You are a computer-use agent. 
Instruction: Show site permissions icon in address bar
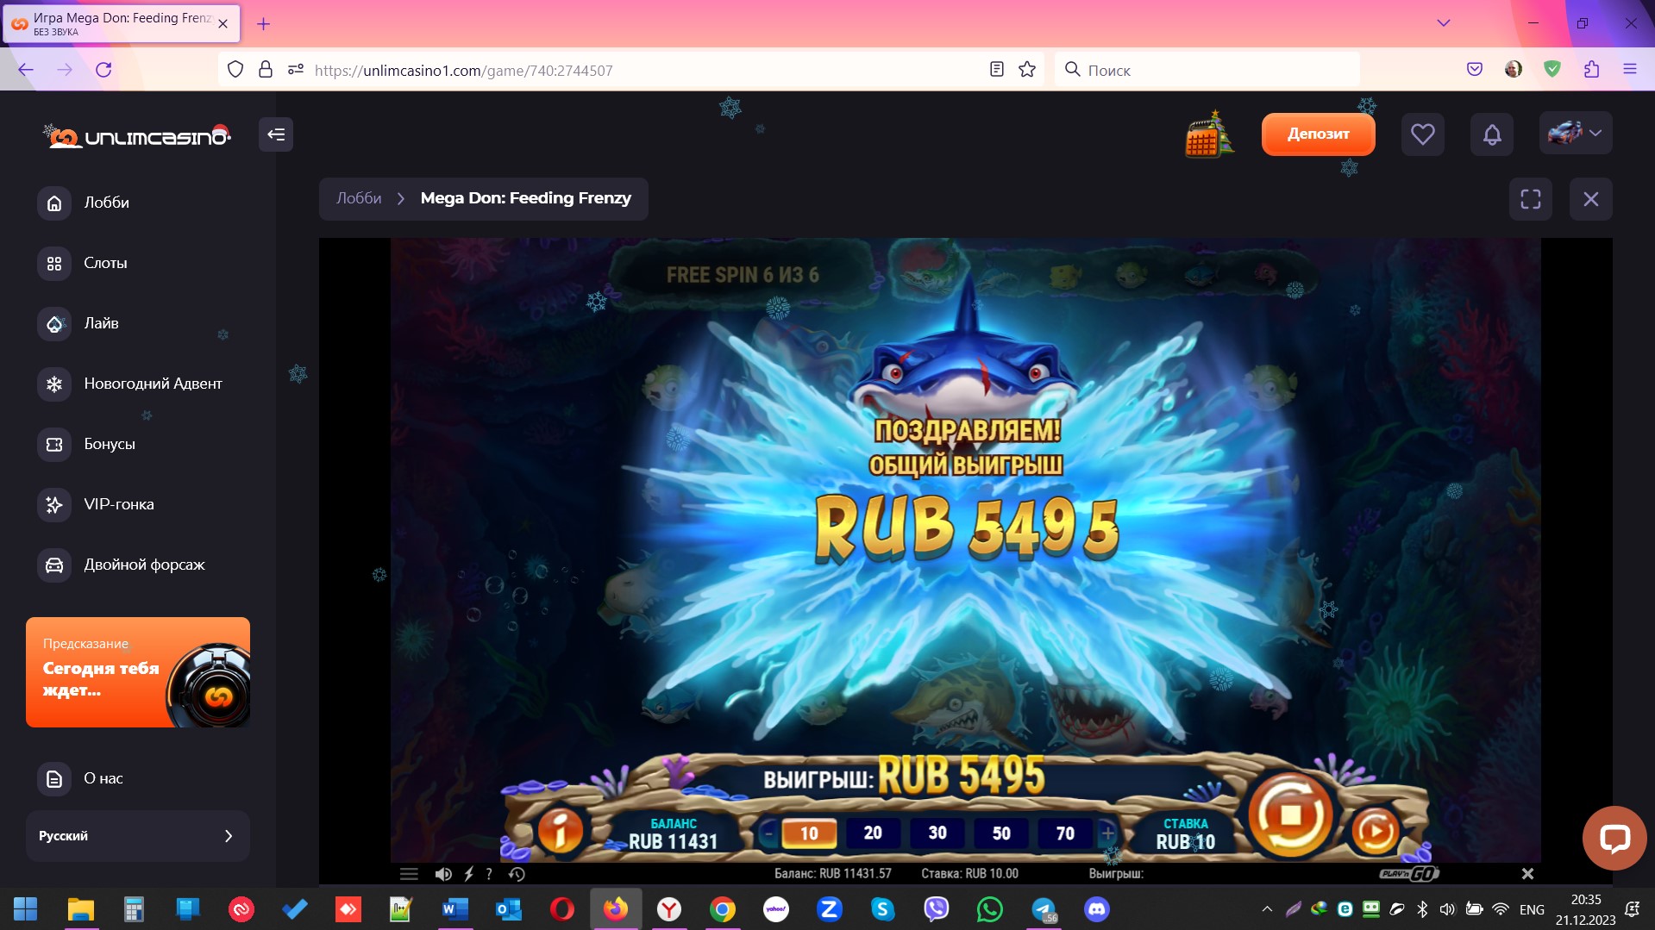point(296,70)
